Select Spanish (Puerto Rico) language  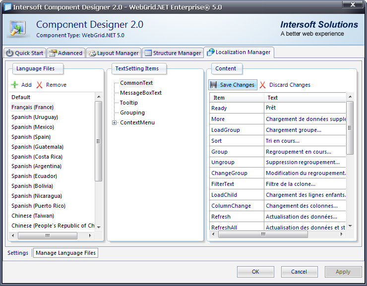coord(38,206)
